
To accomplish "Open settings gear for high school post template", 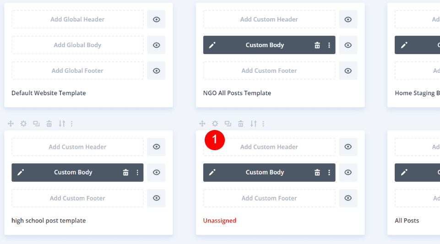I will [x=23, y=124].
